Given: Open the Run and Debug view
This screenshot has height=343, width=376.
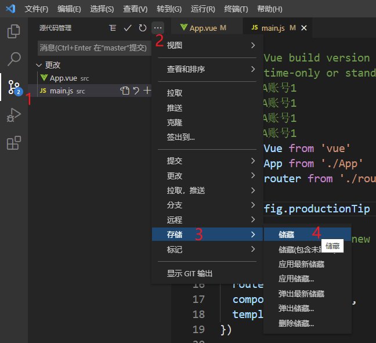Looking at the screenshot, I should click(x=14, y=115).
